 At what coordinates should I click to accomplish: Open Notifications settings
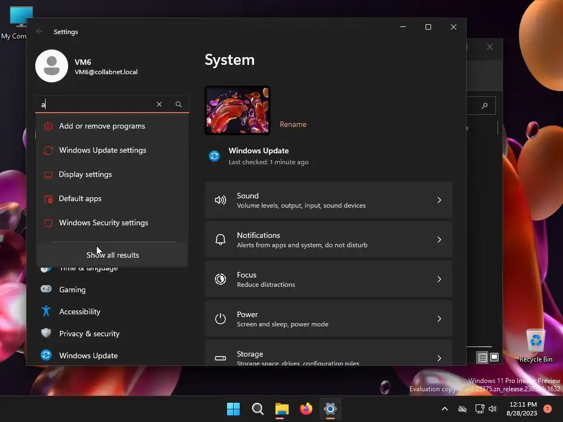[329, 240]
